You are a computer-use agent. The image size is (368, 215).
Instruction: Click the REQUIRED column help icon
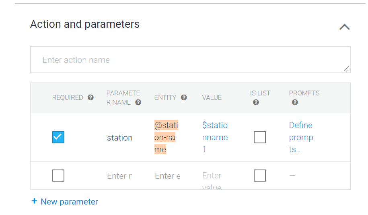click(x=91, y=97)
